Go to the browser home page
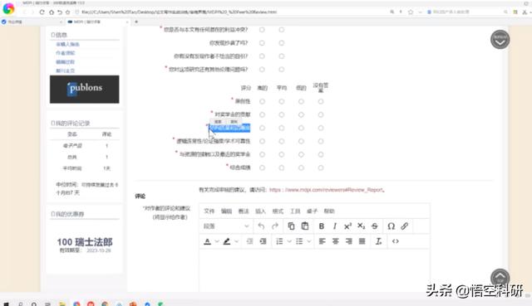This screenshot has width=532, height=306. click(52, 12)
